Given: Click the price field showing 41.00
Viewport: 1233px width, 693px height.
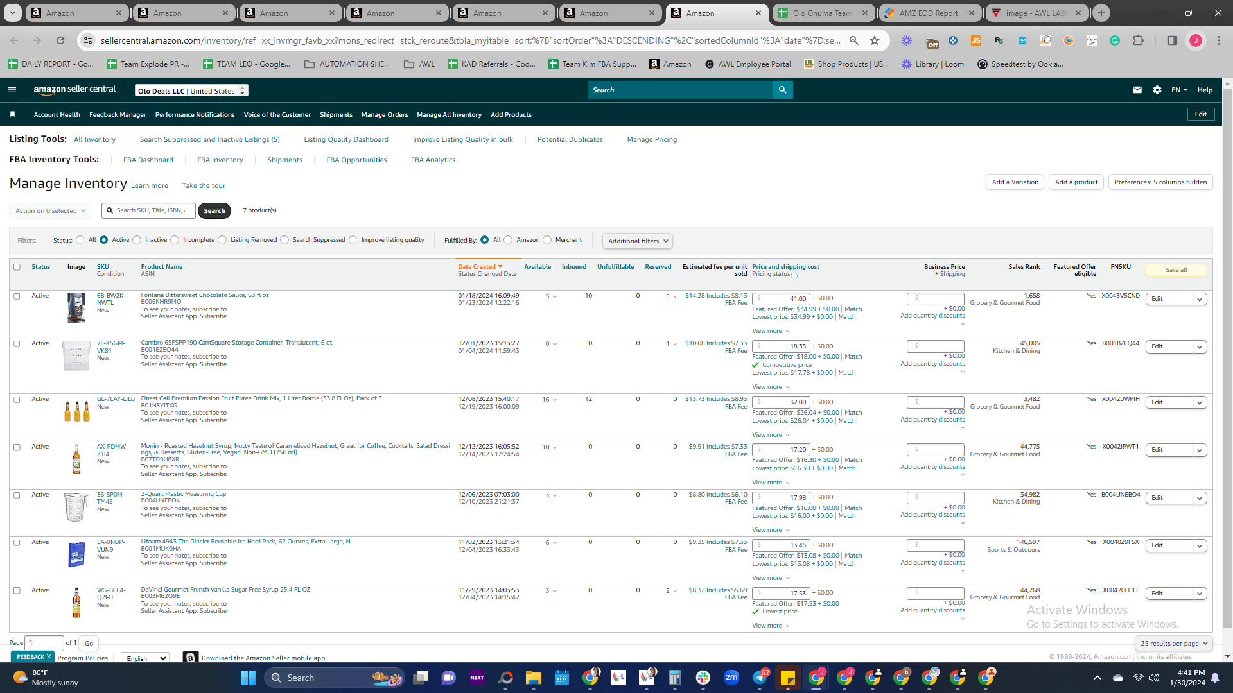Looking at the screenshot, I should (x=781, y=298).
